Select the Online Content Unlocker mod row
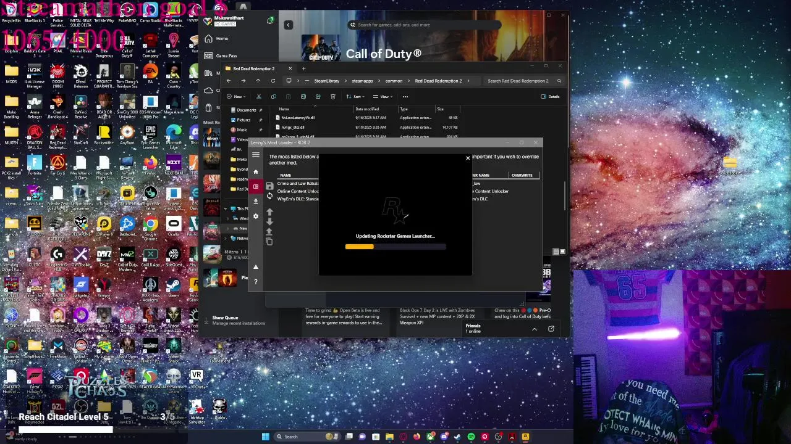 point(298,191)
